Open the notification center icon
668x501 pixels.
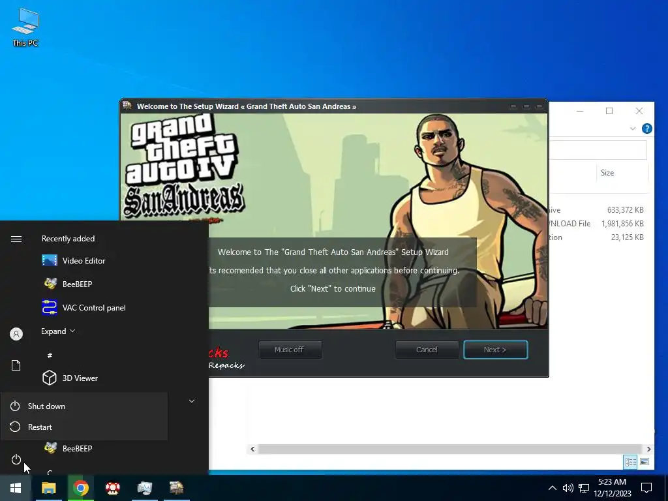click(x=646, y=488)
